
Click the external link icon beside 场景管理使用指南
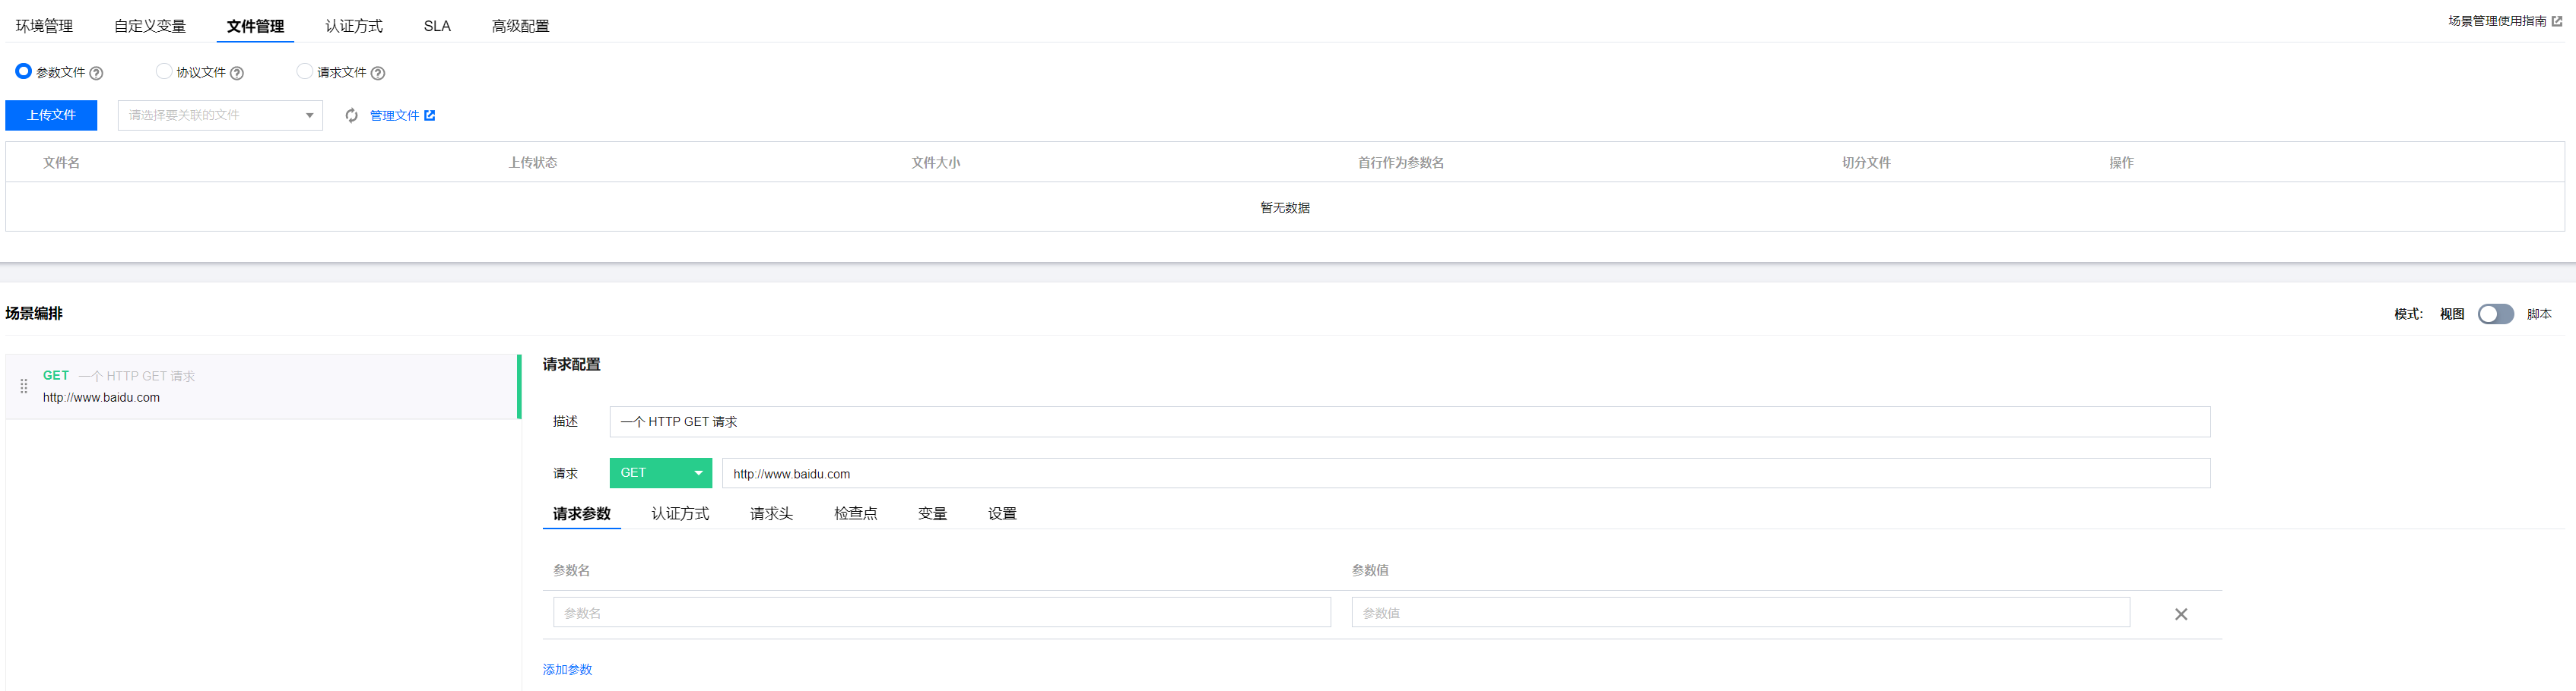click(x=2557, y=21)
